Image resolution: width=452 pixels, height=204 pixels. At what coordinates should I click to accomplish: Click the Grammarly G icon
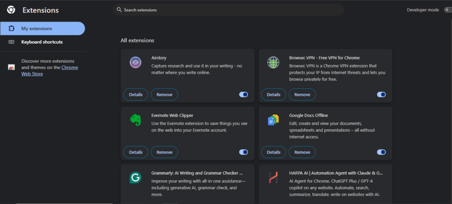[x=135, y=178]
